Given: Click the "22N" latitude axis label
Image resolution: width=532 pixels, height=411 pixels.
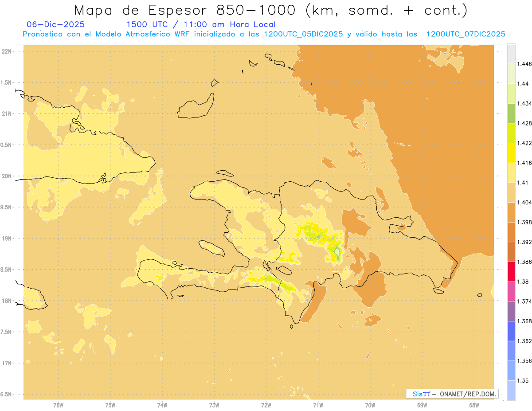Looking at the screenshot, I should 7,51.
